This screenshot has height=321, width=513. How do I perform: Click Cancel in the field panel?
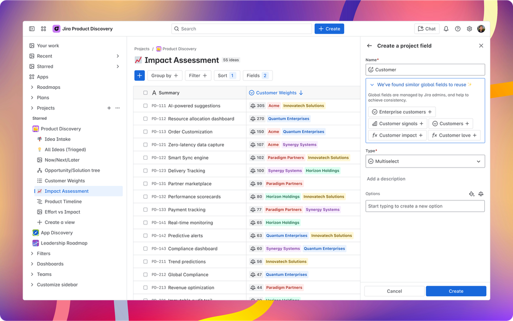coord(394,291)
